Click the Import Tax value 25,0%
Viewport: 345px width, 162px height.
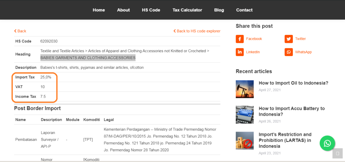point(46,77)
